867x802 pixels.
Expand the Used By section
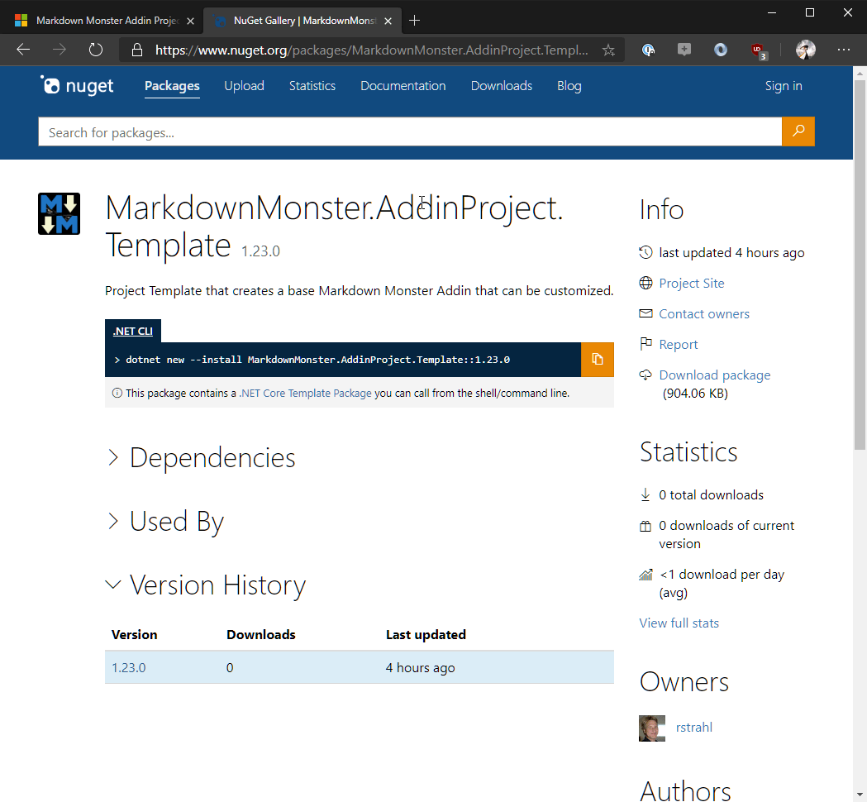(x=166, y=521)
